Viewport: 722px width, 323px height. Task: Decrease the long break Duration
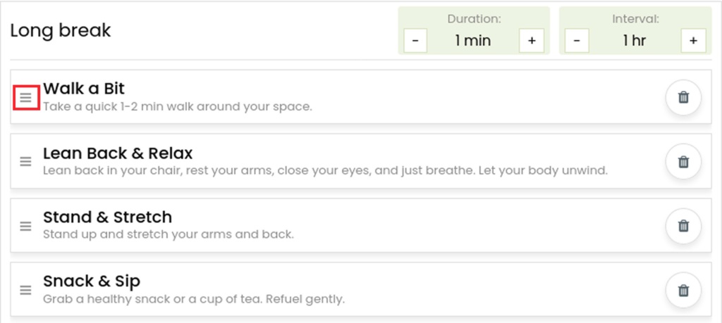415,40
